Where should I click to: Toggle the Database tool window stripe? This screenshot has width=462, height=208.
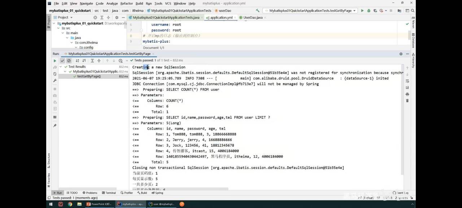coord(413,40)
